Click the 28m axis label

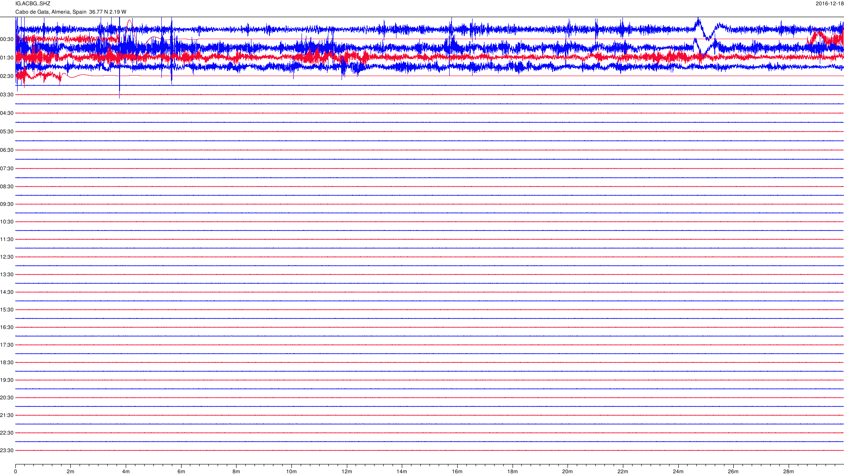(x=789, y=471)
